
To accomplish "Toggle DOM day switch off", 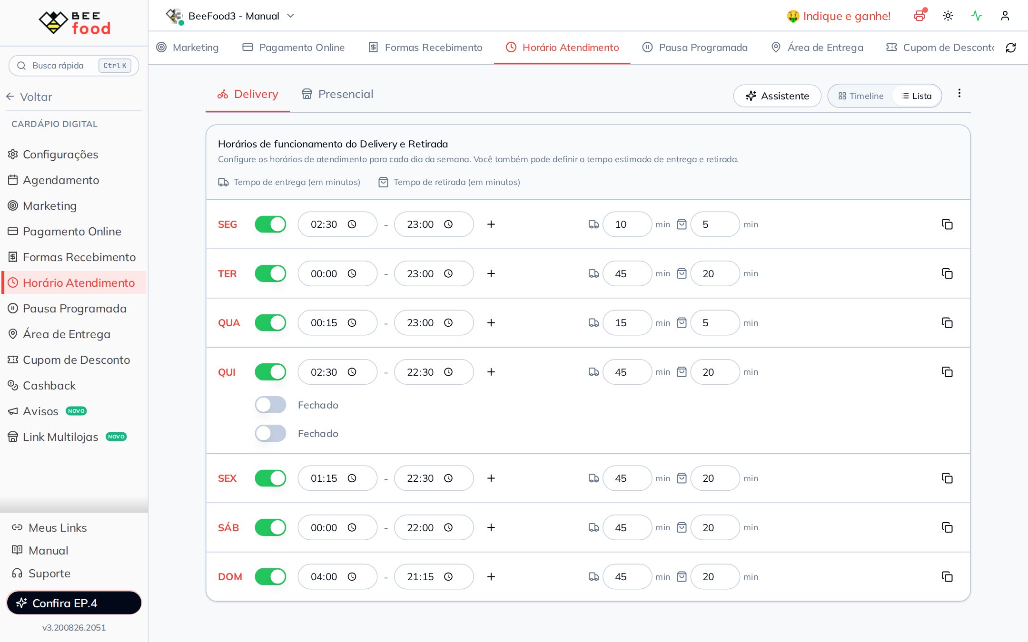I will [270, 577].
